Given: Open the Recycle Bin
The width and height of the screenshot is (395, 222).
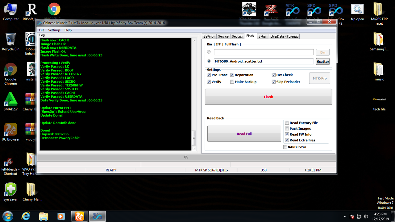Looking at the screenshot, I should tap(10, 42).
